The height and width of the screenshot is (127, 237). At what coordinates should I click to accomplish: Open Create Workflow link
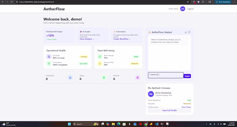122,39
